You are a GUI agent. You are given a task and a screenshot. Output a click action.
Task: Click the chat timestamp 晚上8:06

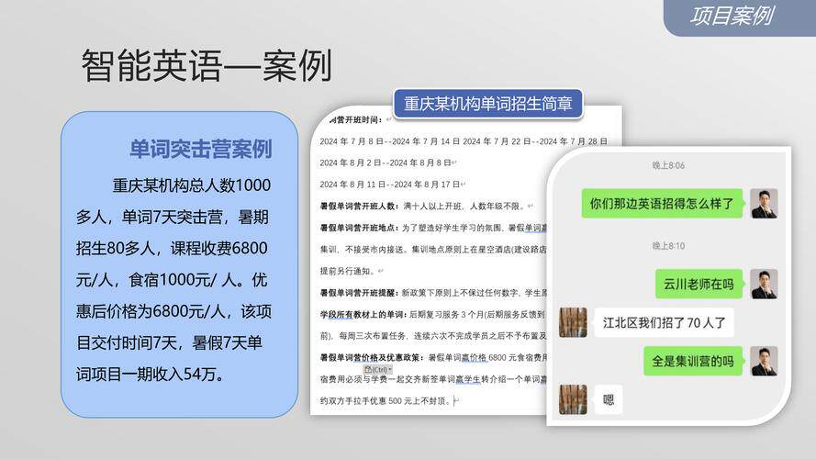(x=669, y=165)
